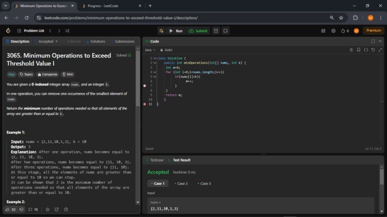
Task: Switch to Progress - LeetCode browser tab
Action: coord(111,6)
